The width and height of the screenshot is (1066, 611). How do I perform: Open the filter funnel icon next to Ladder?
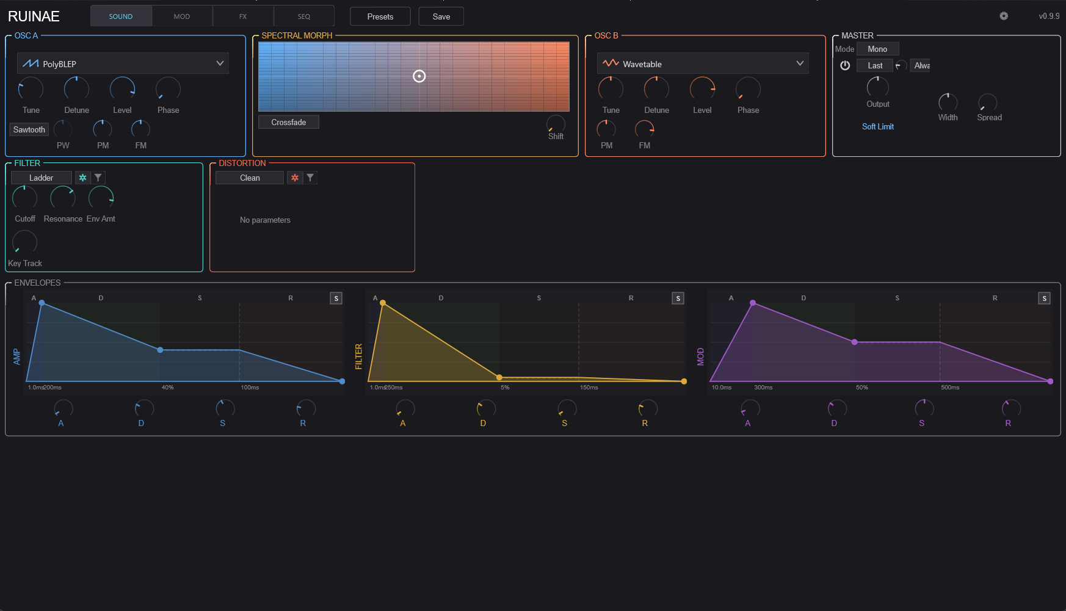[97, 177]
